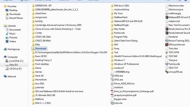Select Feeding Frenzy 2 folder icon

coord(33,60)
